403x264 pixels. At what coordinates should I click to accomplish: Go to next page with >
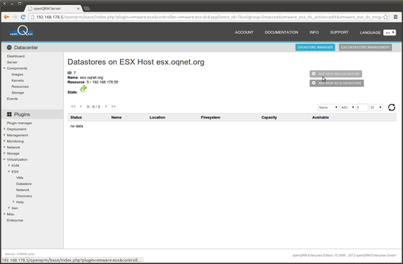click(x=106, y=107)
